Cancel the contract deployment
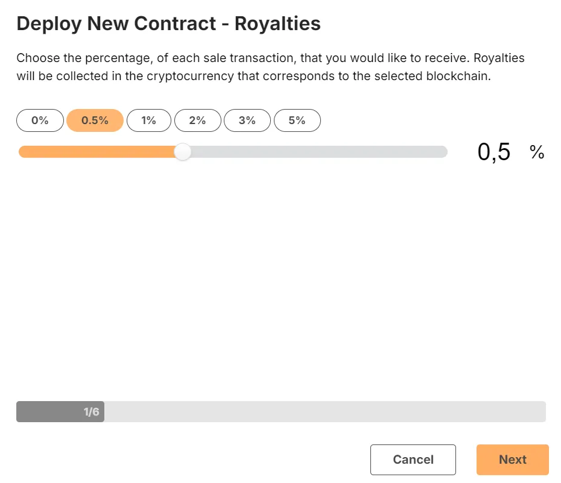 (413, 460)
